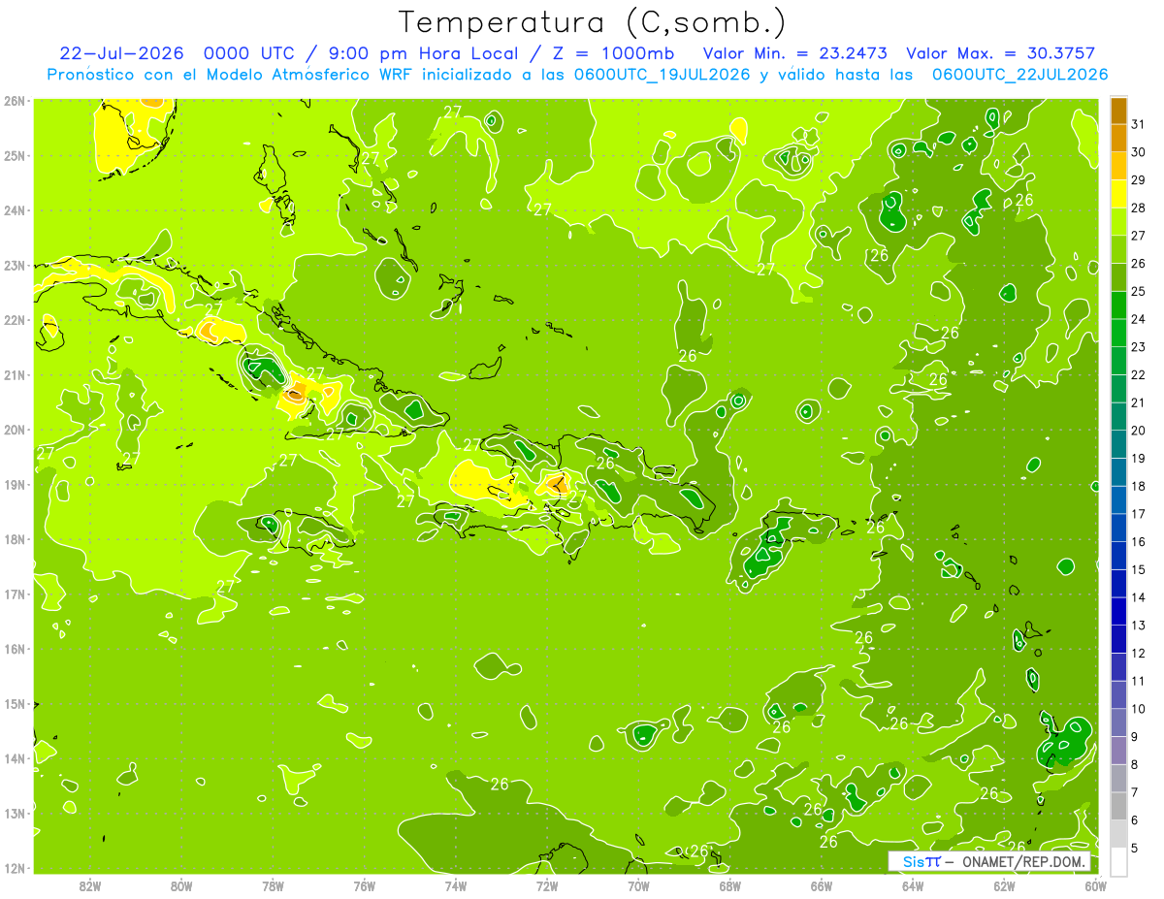Click the white color bar segment below 5

1118,861
